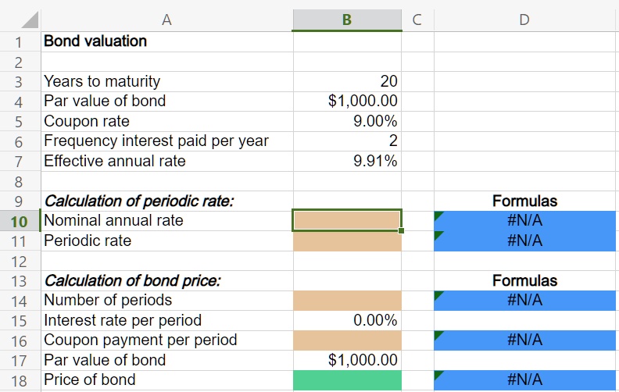Select row 10 header

click(x=19, y=221)
